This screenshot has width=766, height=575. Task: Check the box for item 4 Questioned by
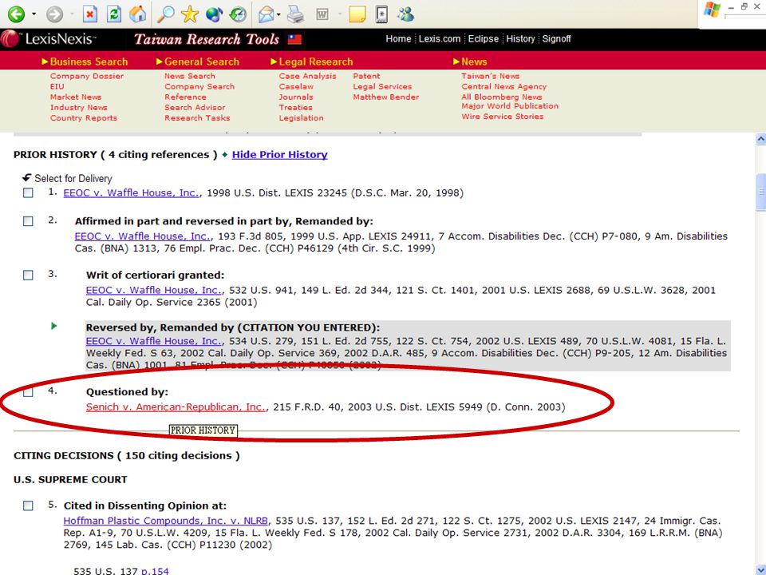click(x=29, y=392)
